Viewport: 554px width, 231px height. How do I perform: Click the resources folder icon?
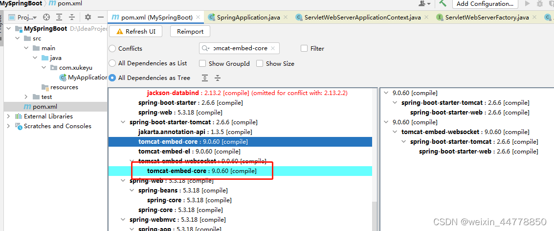click(x=45, y=87)
